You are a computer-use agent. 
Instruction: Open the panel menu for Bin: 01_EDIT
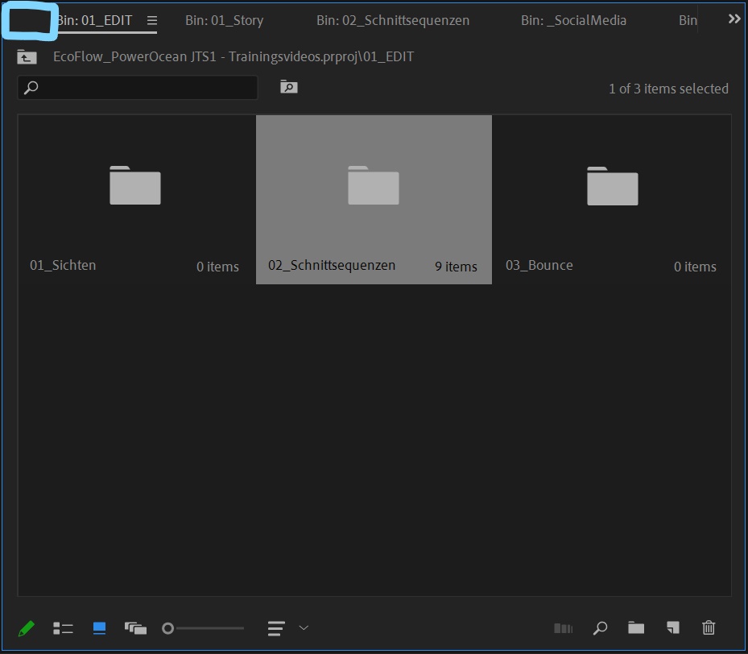pos(152,21)
